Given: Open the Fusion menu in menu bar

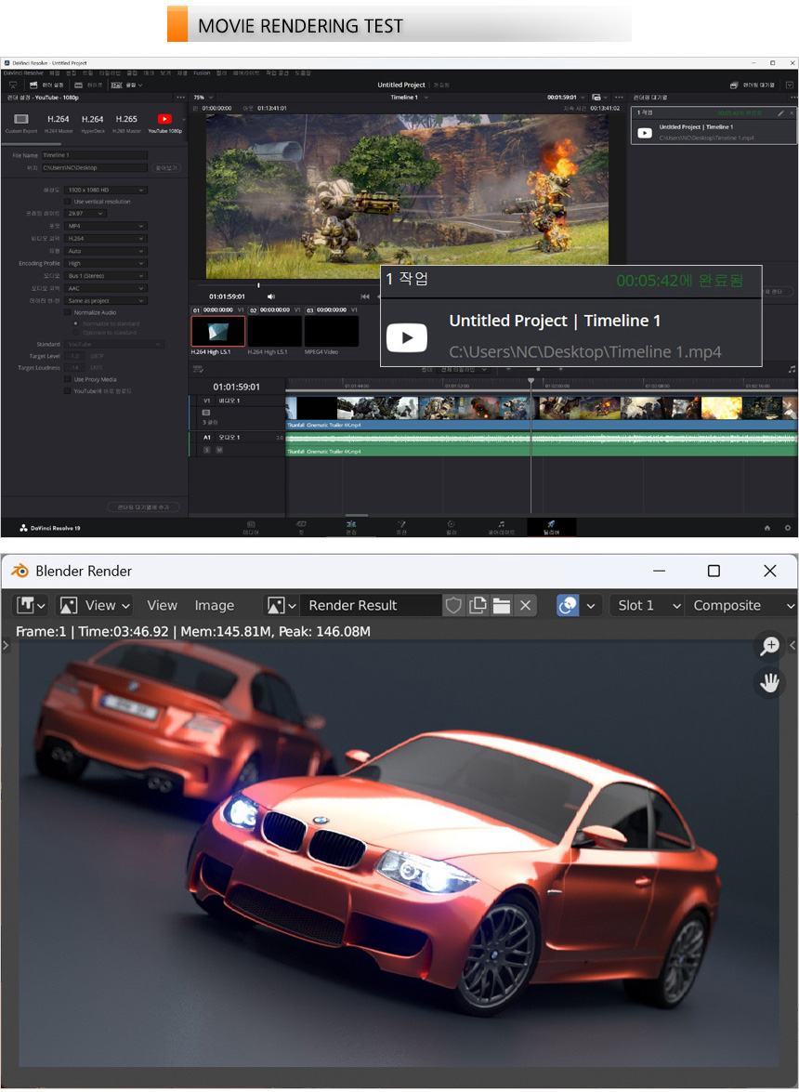Looking at the screenshot, I should 202,72.
